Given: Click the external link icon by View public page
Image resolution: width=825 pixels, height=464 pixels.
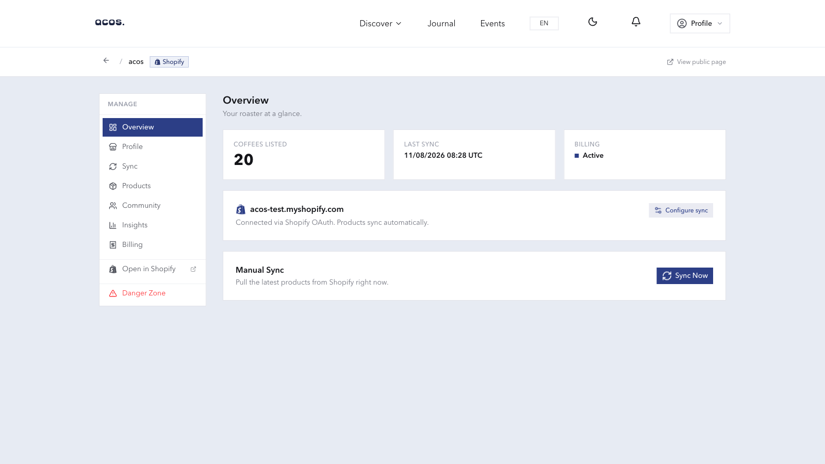Looking at the screenshot, I should click(670, 62).
